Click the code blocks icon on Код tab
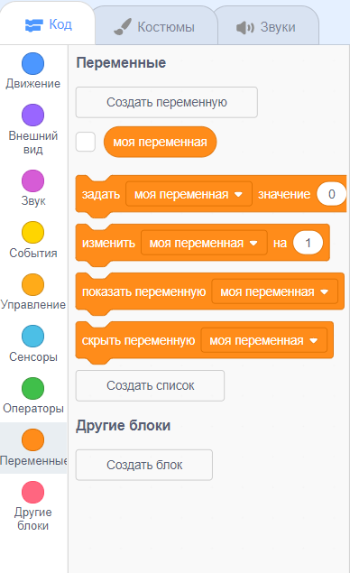 [x=33, y=25]
